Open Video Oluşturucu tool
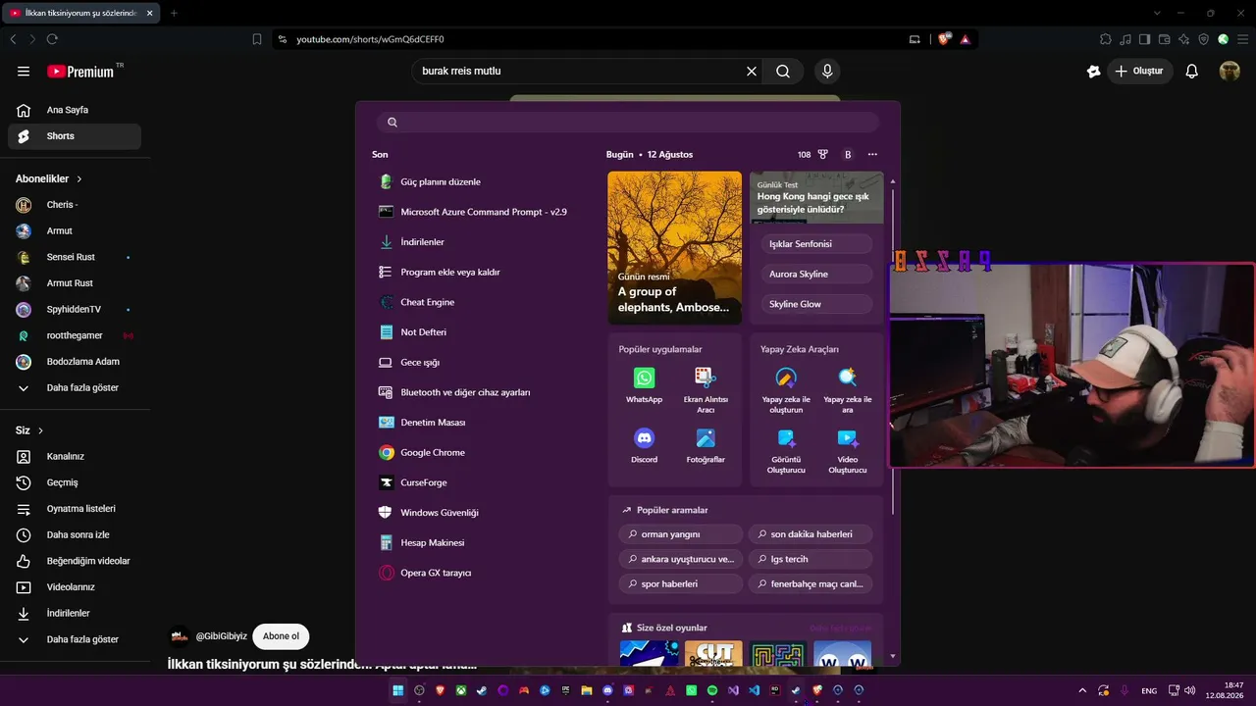Image resolution: width=1256 pixels, height=706 pixels. click(x=848, y=451)
